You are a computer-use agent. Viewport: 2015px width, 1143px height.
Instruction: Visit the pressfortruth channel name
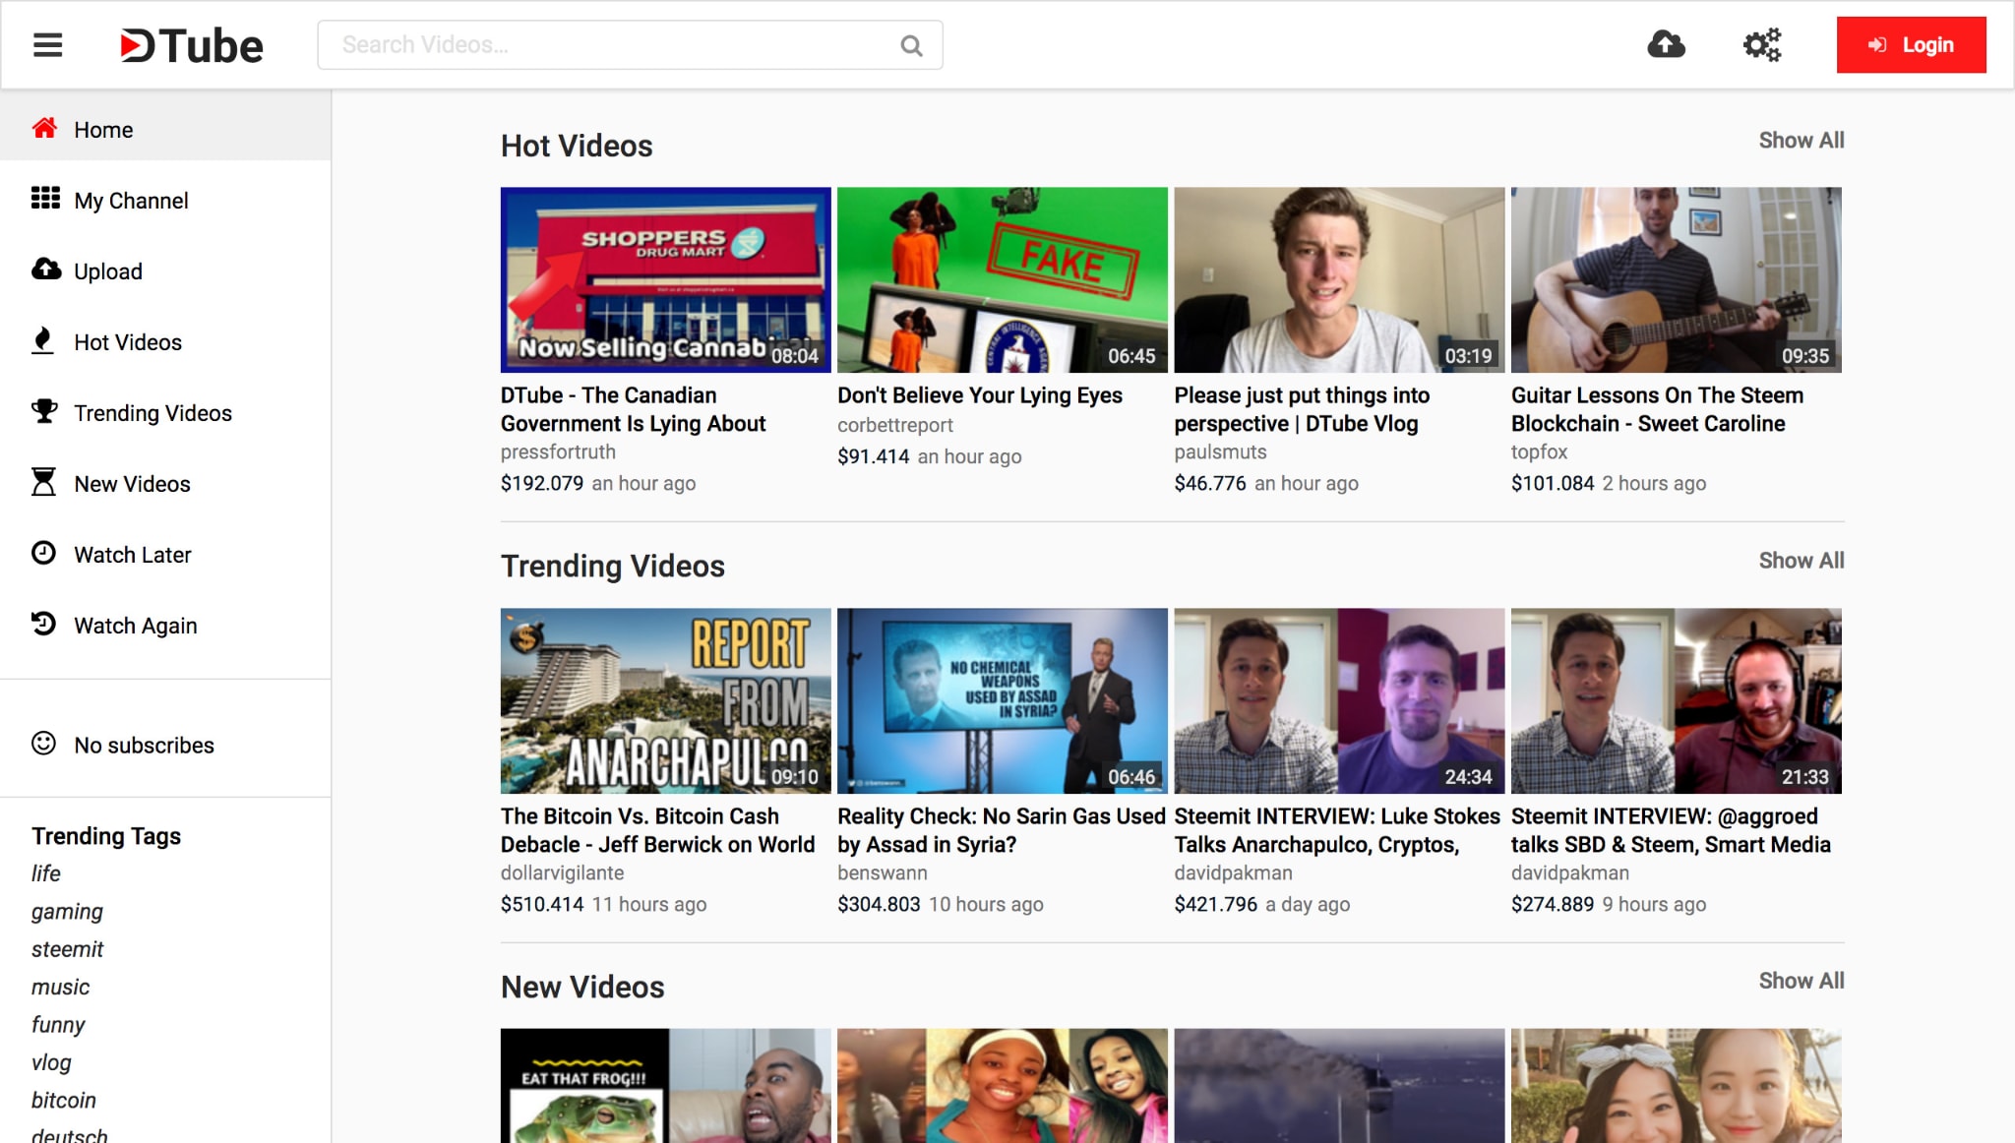(558, 452)
